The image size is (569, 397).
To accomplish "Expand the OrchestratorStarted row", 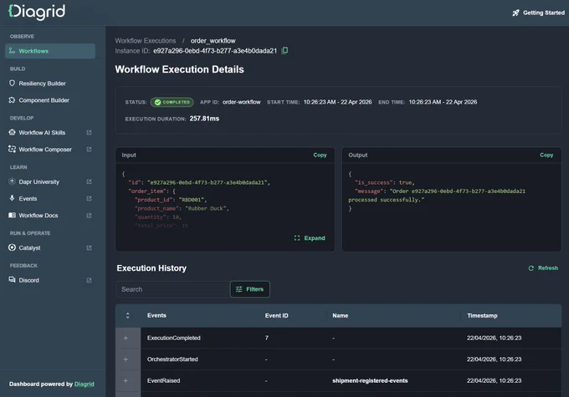I will click(126, 359).
